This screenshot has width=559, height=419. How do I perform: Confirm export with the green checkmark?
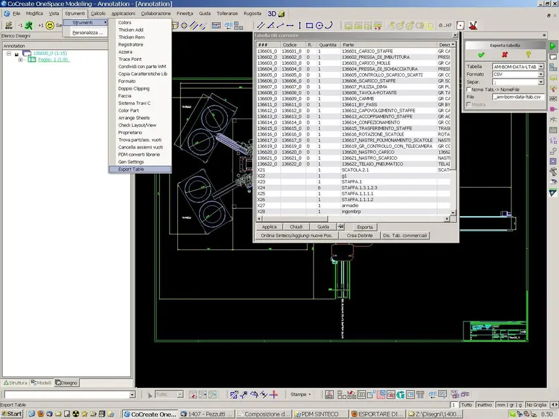point(481,54)
